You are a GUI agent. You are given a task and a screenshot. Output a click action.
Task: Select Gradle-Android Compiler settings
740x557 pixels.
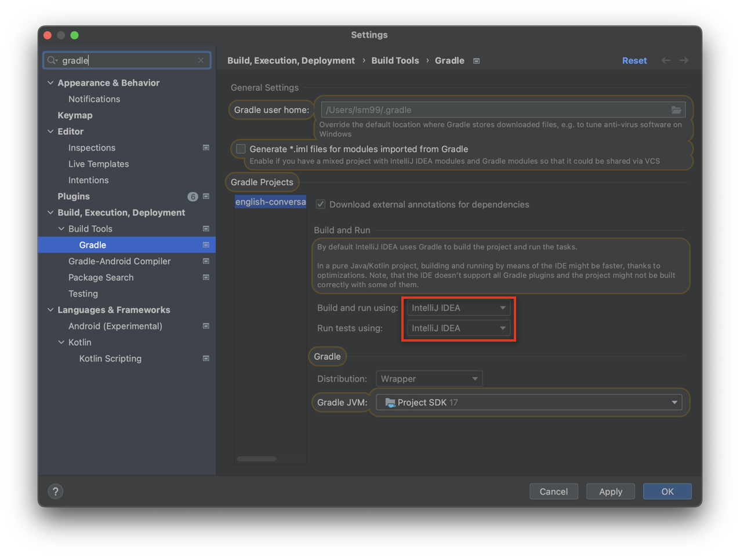coord(119,261)
